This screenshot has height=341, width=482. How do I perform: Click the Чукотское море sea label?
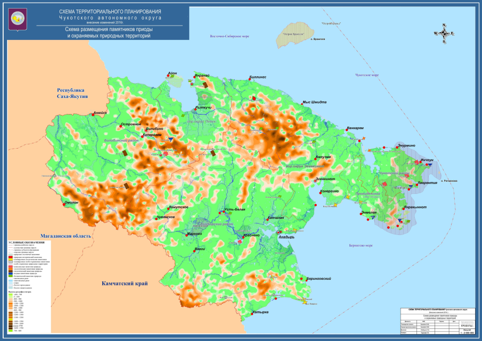click(x=367, y=75)
